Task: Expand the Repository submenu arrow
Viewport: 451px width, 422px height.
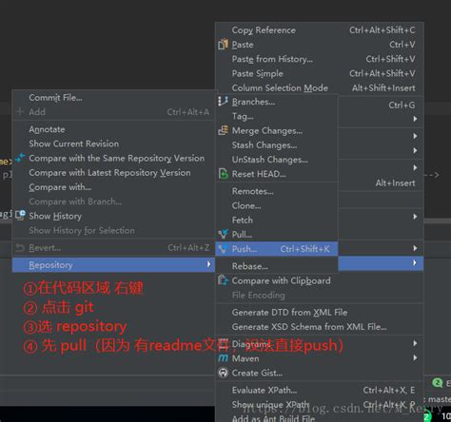Action: point(208,264)
